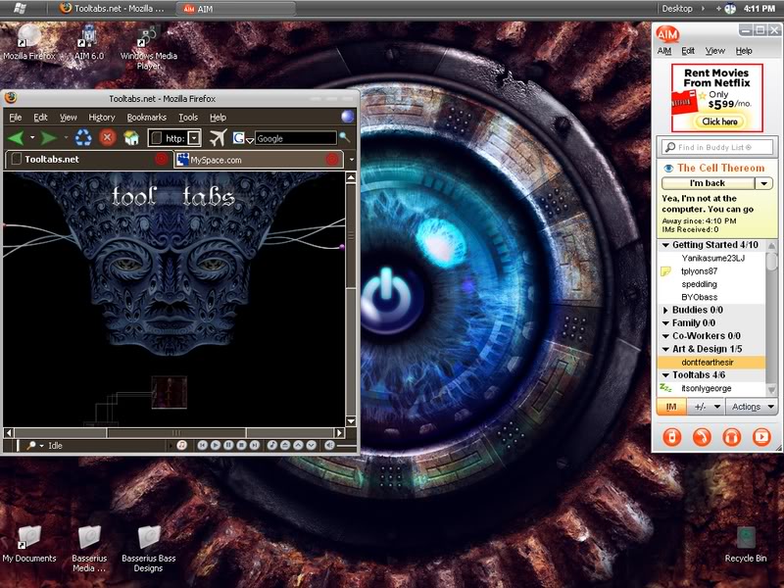Open the Firefox History menu

(x=102, y=118)
